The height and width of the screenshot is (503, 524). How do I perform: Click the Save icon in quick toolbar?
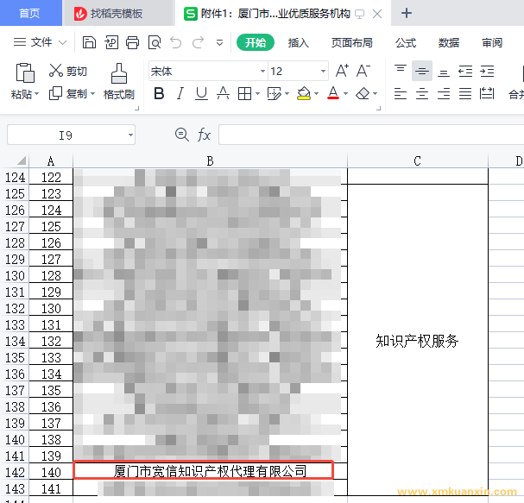[x=90, y=42]
